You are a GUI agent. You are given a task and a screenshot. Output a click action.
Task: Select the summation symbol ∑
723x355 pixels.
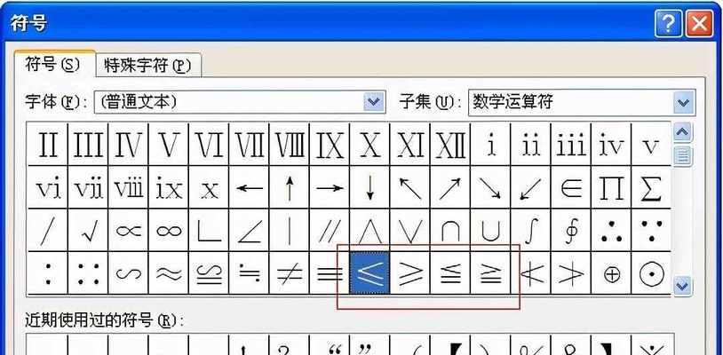[651, 187]
